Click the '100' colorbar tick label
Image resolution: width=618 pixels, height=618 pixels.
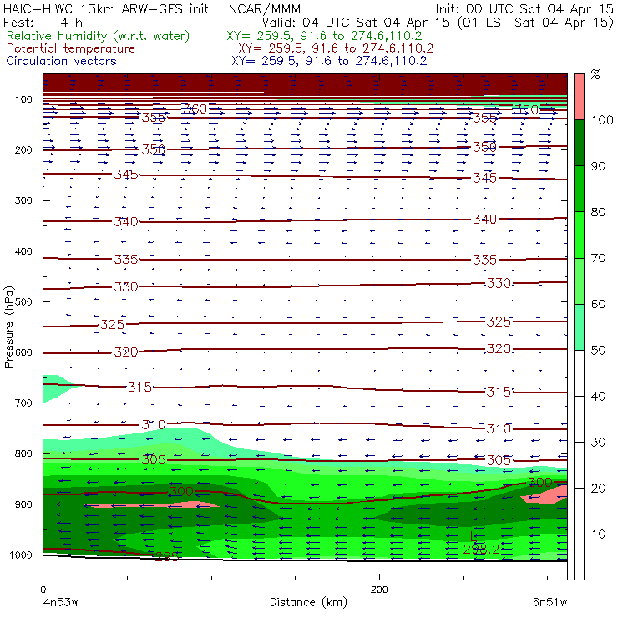(x=602, y=119)
